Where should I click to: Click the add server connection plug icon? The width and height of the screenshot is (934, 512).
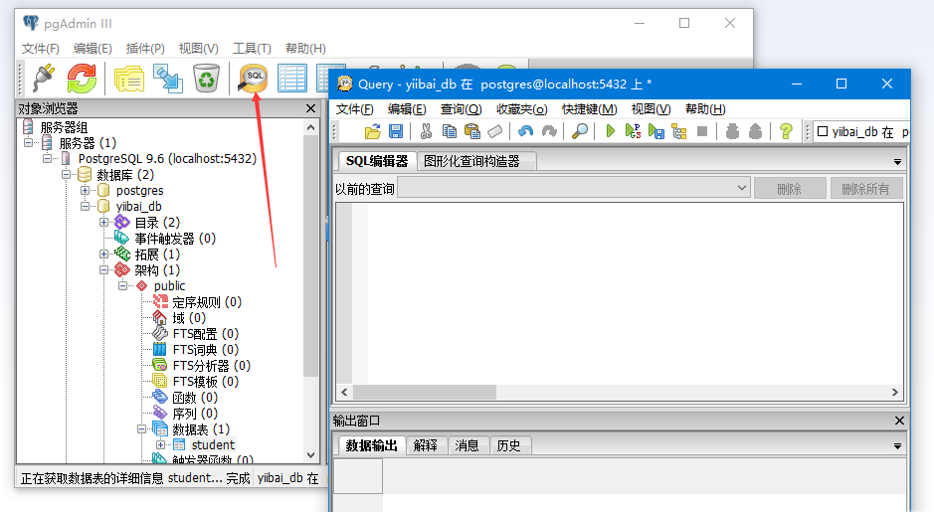[44, 78]
